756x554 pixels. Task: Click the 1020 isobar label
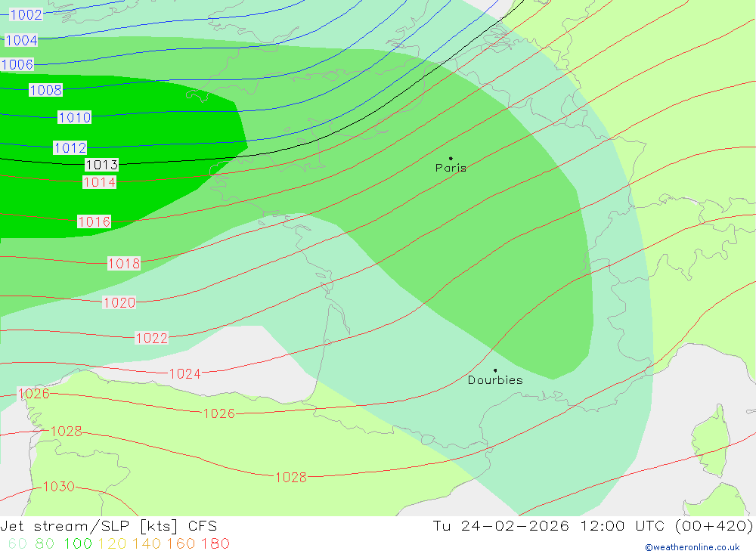pyautogui.click(x=119, y=303)
